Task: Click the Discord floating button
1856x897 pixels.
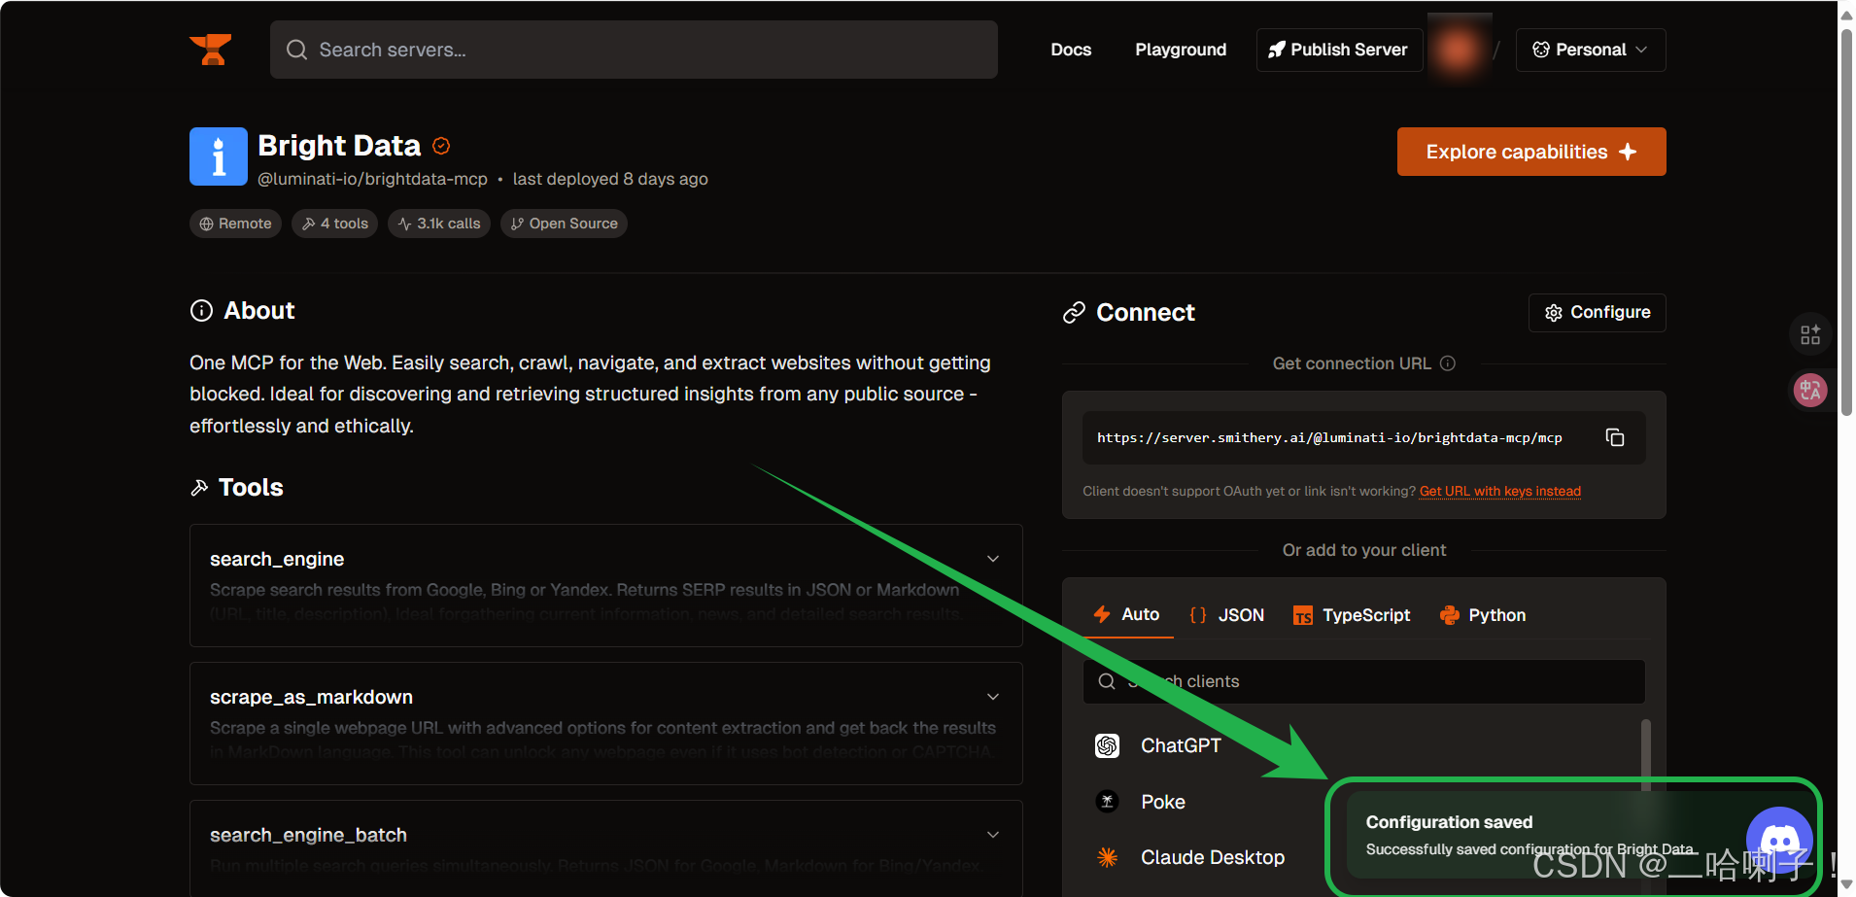Action: tap(1779, 840)
